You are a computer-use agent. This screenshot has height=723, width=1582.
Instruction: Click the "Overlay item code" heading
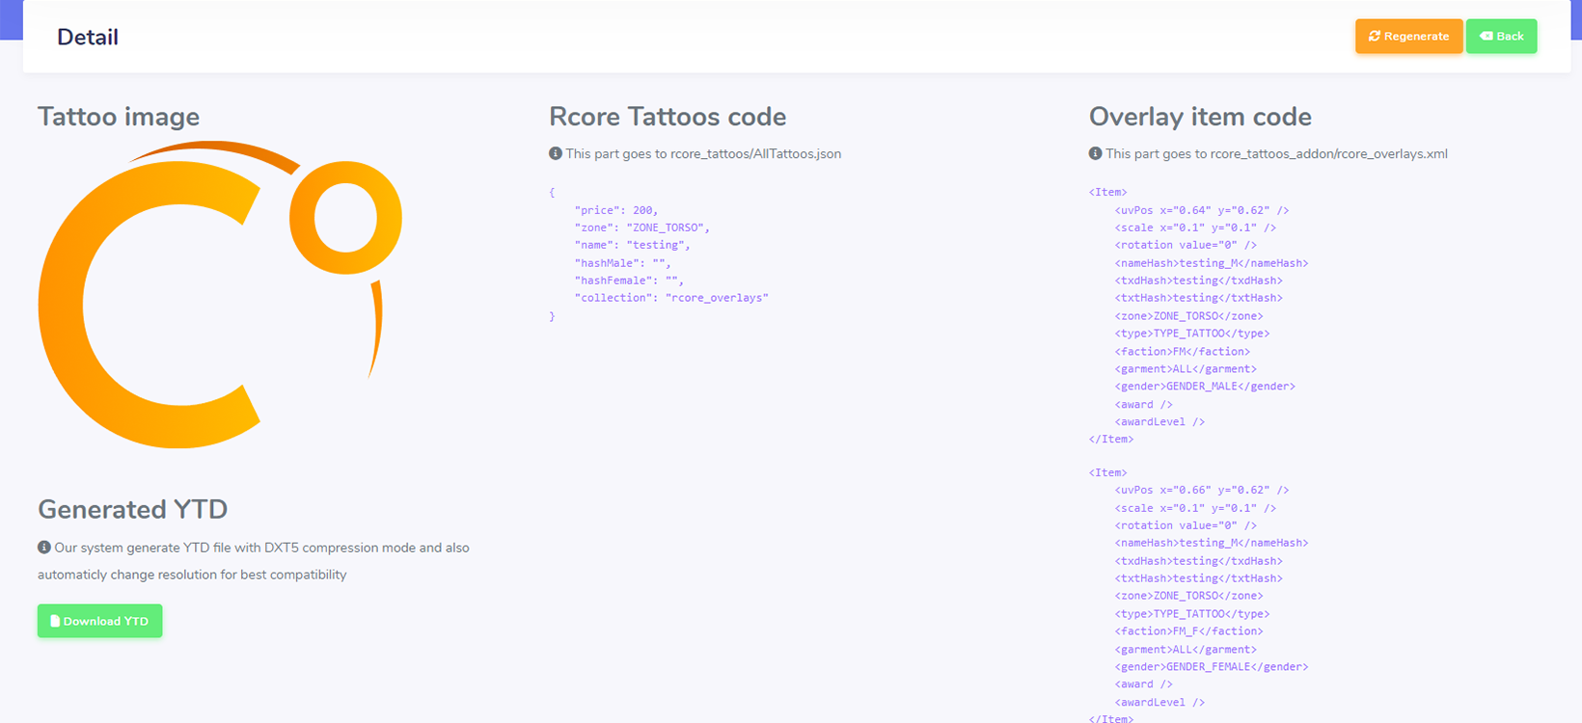click(1200, 117)
